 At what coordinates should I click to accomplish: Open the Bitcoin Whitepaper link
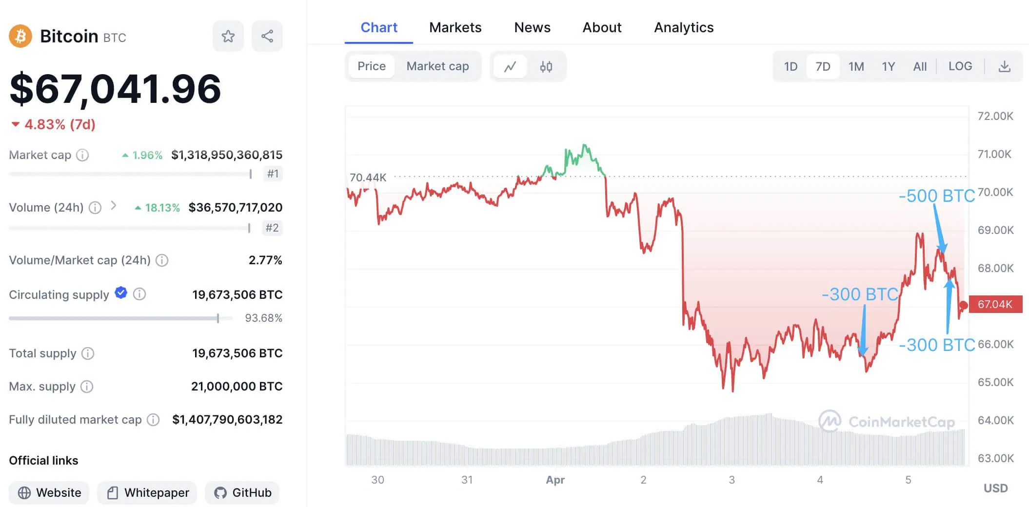[147, 493]
